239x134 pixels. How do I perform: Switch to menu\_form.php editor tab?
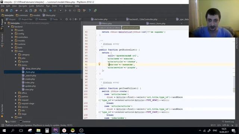point(156,23)
